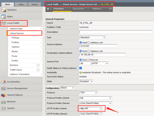Click the iApps window icon
Image resolution: width=154 pixels, height=116 pixels.
(x=4, y=17)
